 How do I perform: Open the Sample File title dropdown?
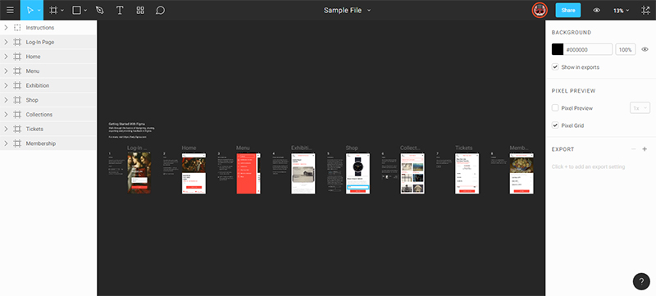pyautogui.click(x=347, y=11)
